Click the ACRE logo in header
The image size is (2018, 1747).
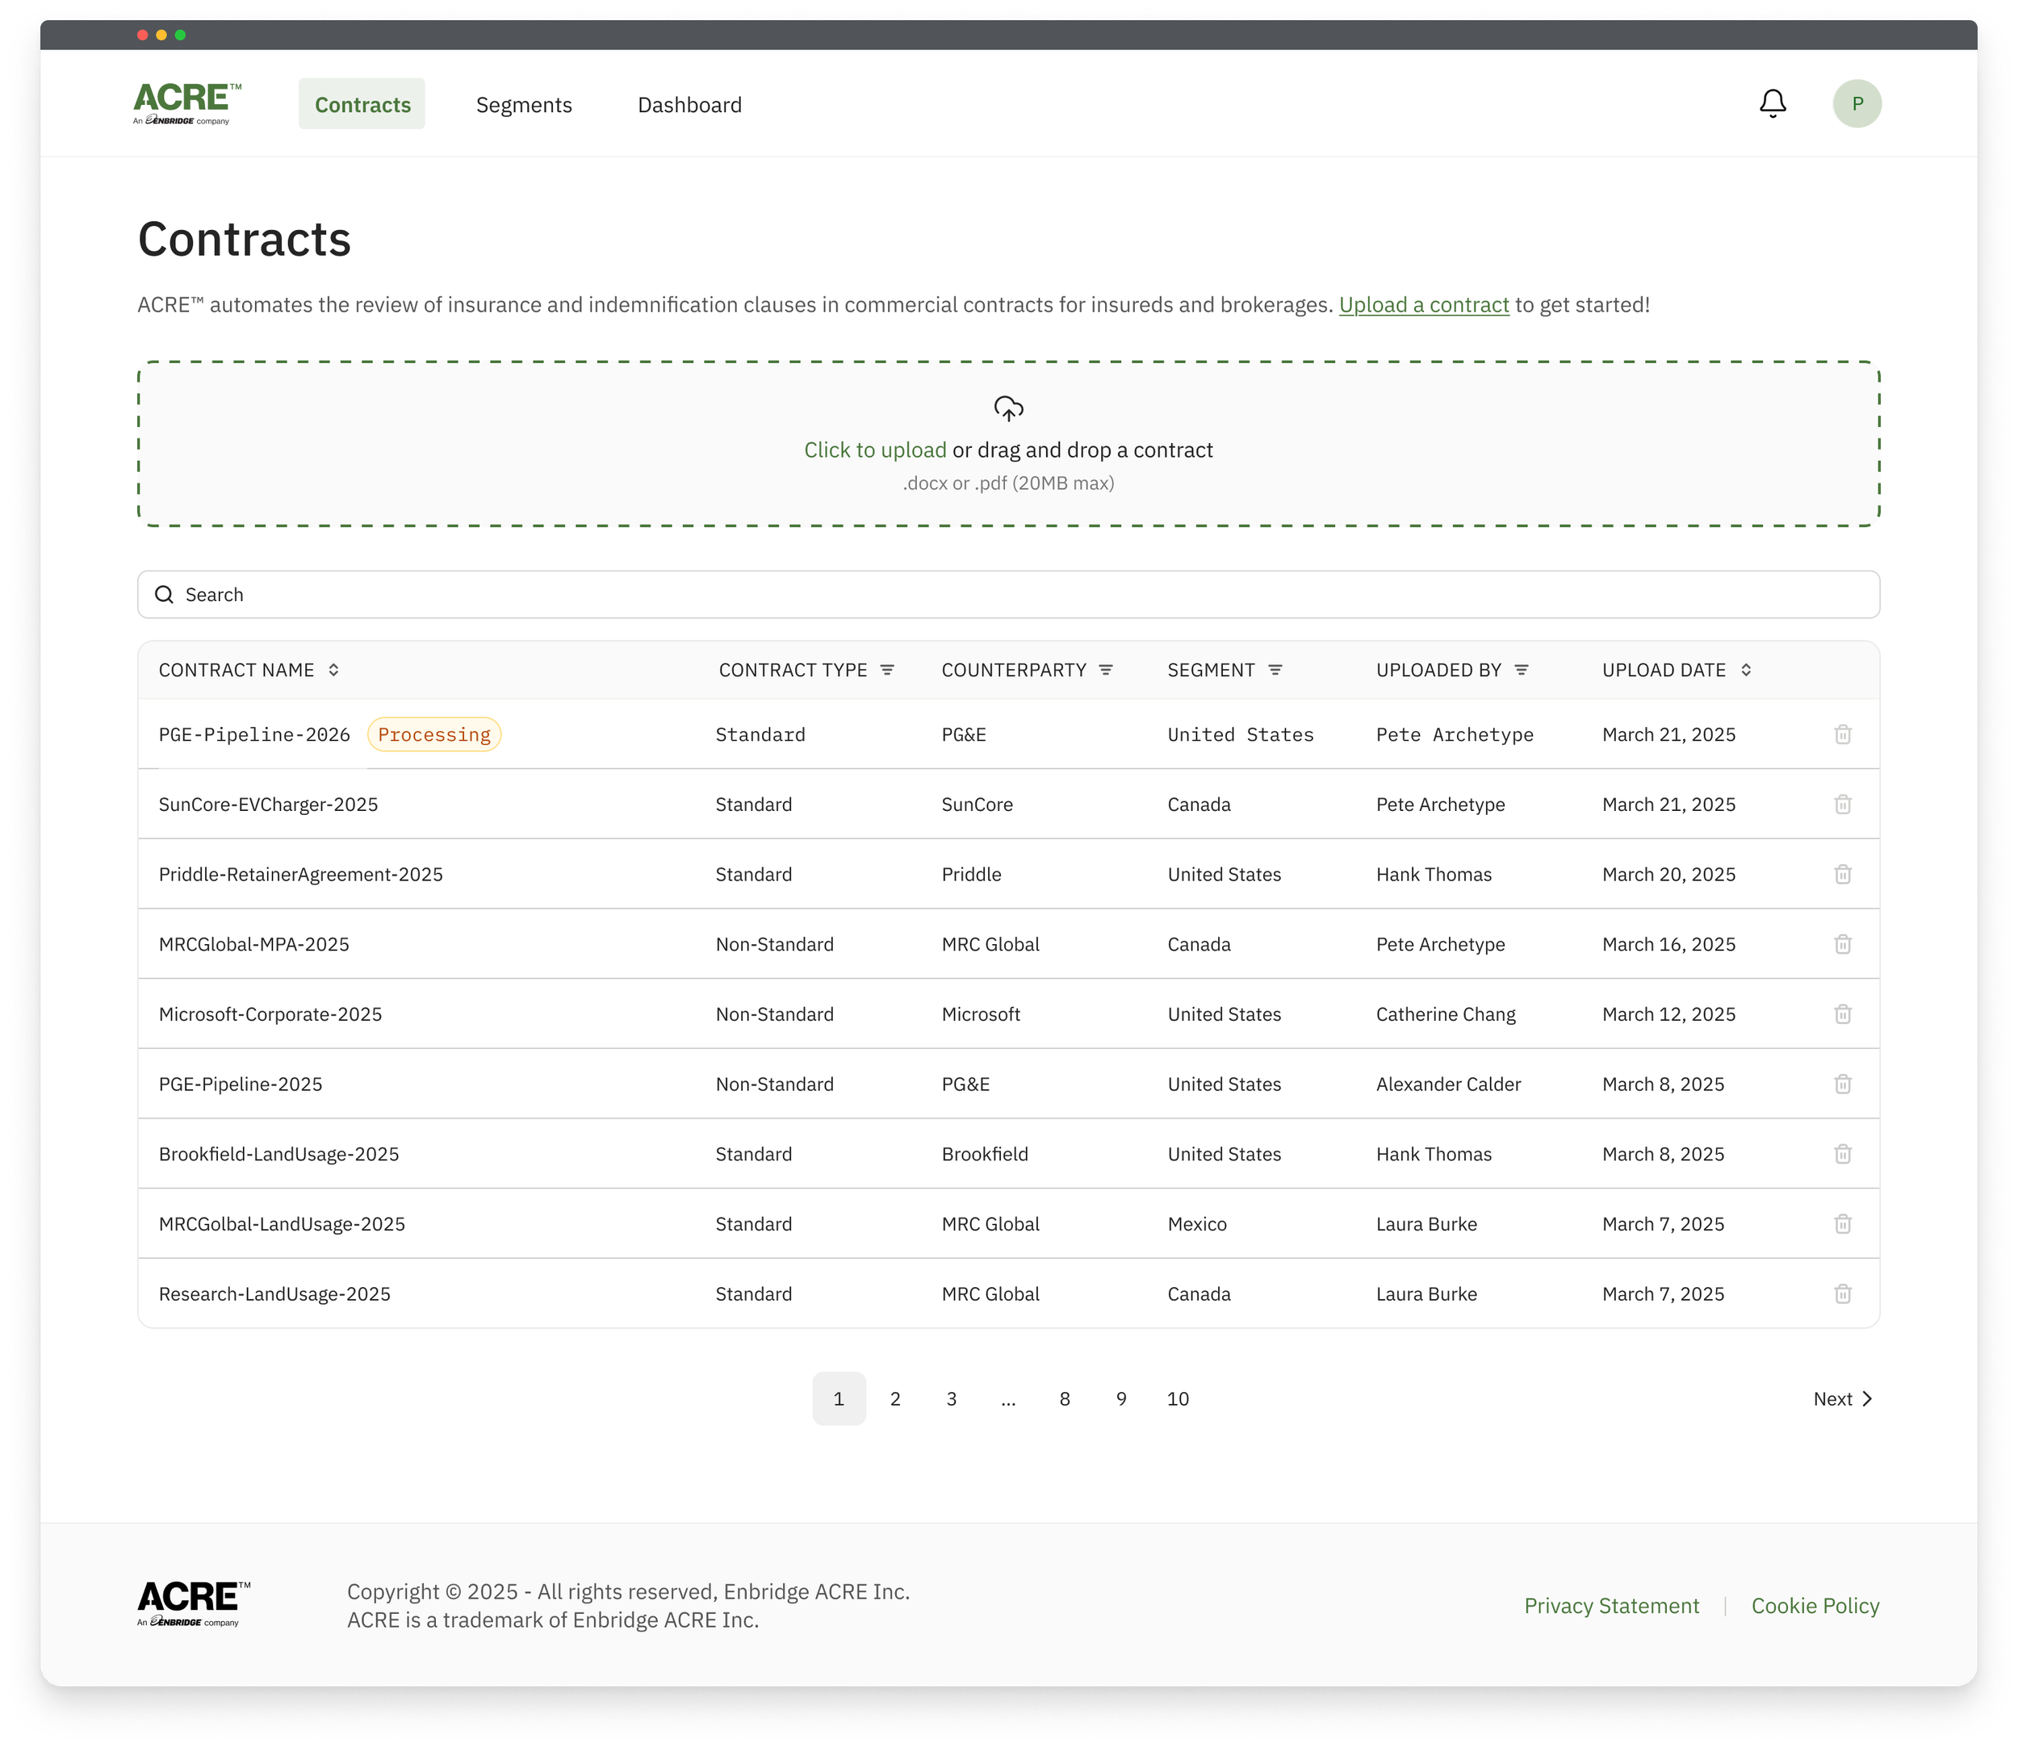tap(186, 103)
